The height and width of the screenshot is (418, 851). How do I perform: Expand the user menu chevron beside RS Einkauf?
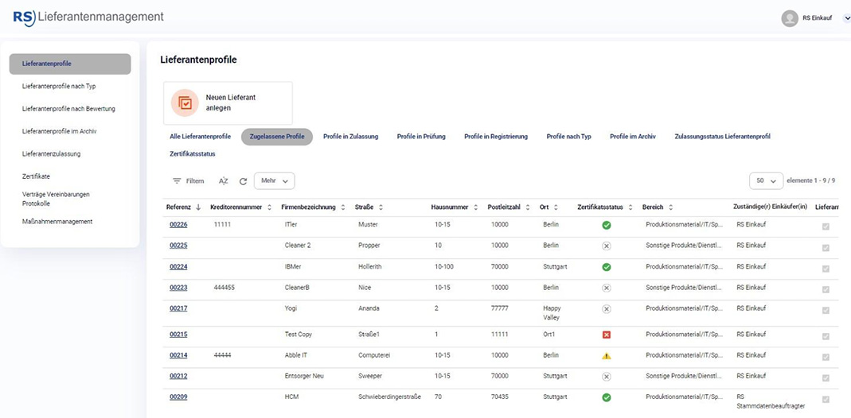tap(845, 18)
